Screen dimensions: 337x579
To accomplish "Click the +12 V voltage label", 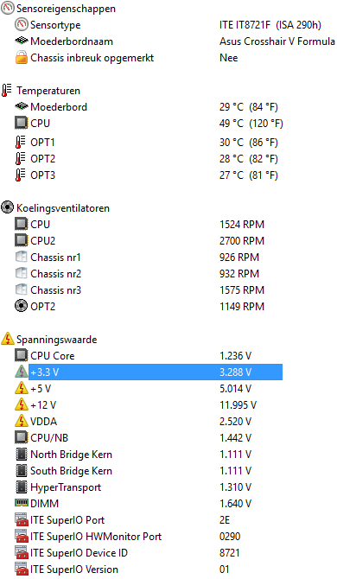I will pos(43,405).
